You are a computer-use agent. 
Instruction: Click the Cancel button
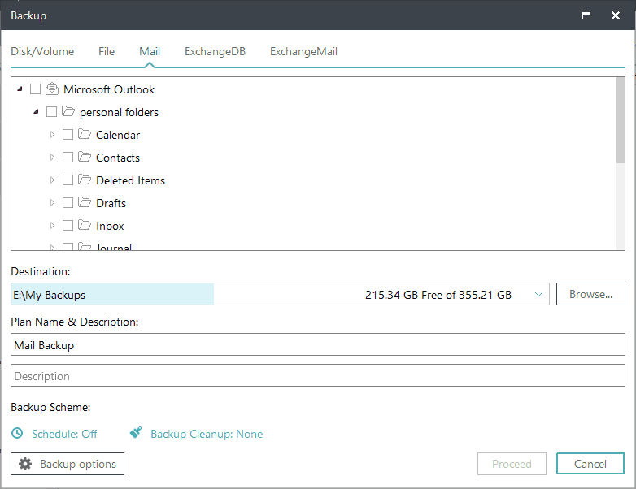click(590, 464)
